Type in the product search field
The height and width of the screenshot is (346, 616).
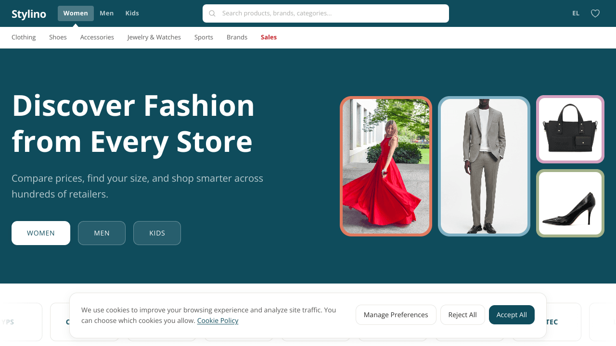pyautogui.click(x=332, y=13)
